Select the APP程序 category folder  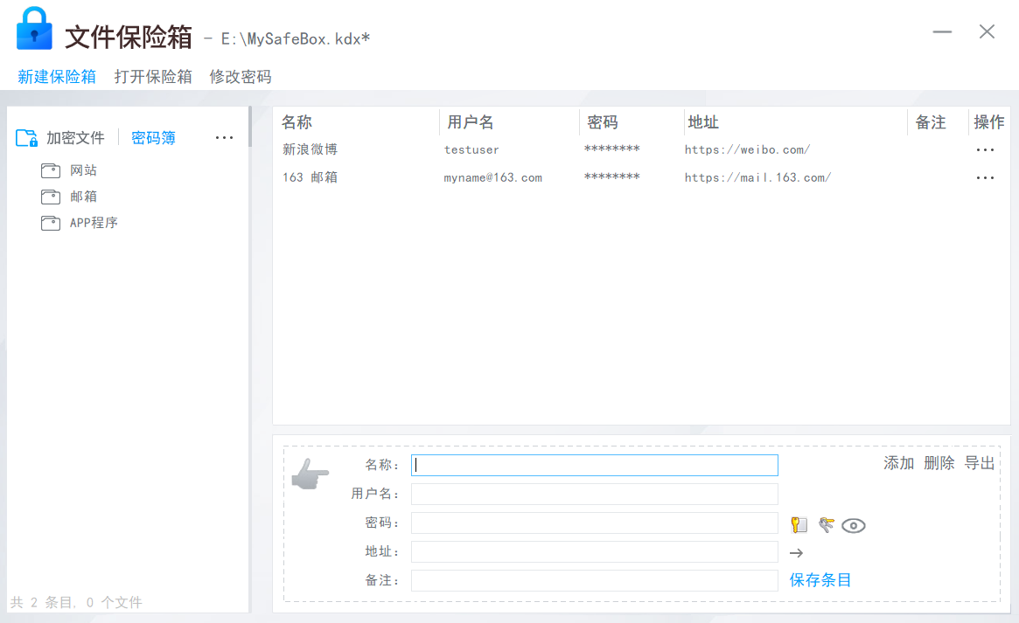(94, 223)
